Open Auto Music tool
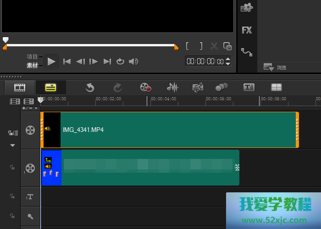The image size is (321, 229). [x=198, y=87]
